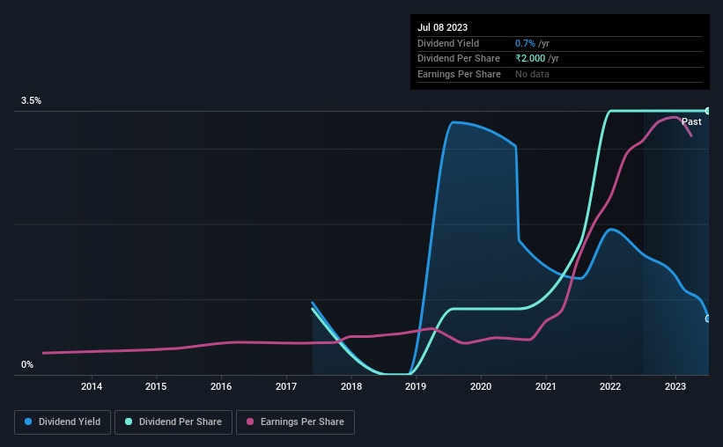The height and width of the screenshot is (447, 723).
Task: Click the teal Dividend Per Share legend dot
Action: pos(129,421)
